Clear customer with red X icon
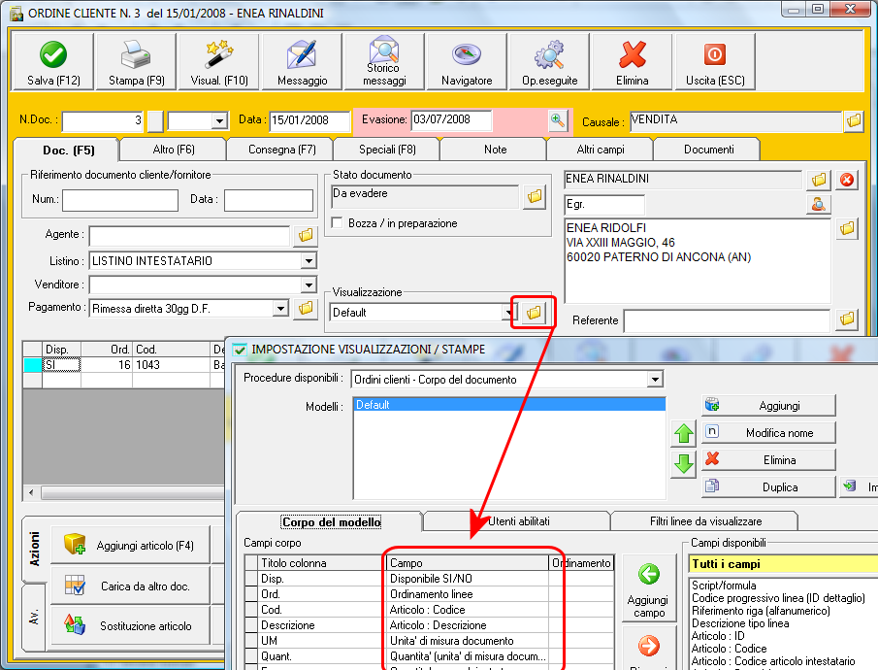Image resolution: width=878 pixels, height=670 pixels. [x=847, y=180]
